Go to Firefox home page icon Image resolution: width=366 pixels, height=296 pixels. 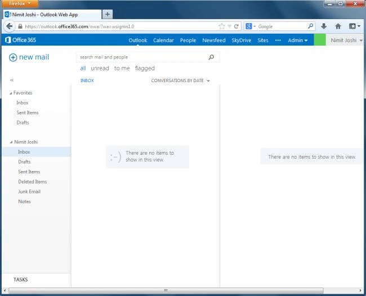coord(338,26)
